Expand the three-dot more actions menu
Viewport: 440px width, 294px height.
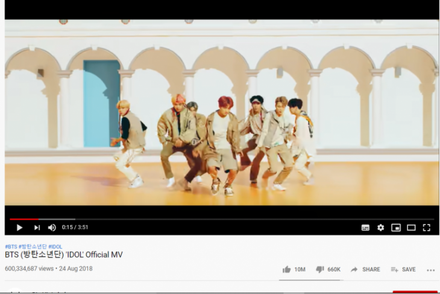click(431, 270)
